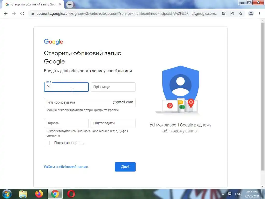Click the Можна використовувати літери hint text
The image size is (265, 199).
83,110
